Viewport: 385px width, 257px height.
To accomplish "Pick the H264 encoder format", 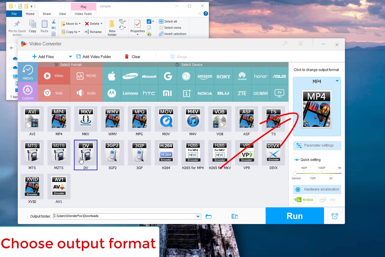I will (x=166, y=152).
